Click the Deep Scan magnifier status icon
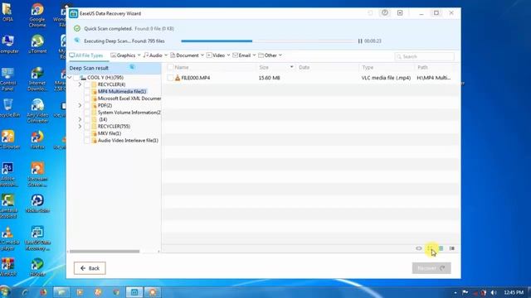Image resolution: width=531 pixels, height=298 pixels. pyautogui.click(x=77, y=41)
